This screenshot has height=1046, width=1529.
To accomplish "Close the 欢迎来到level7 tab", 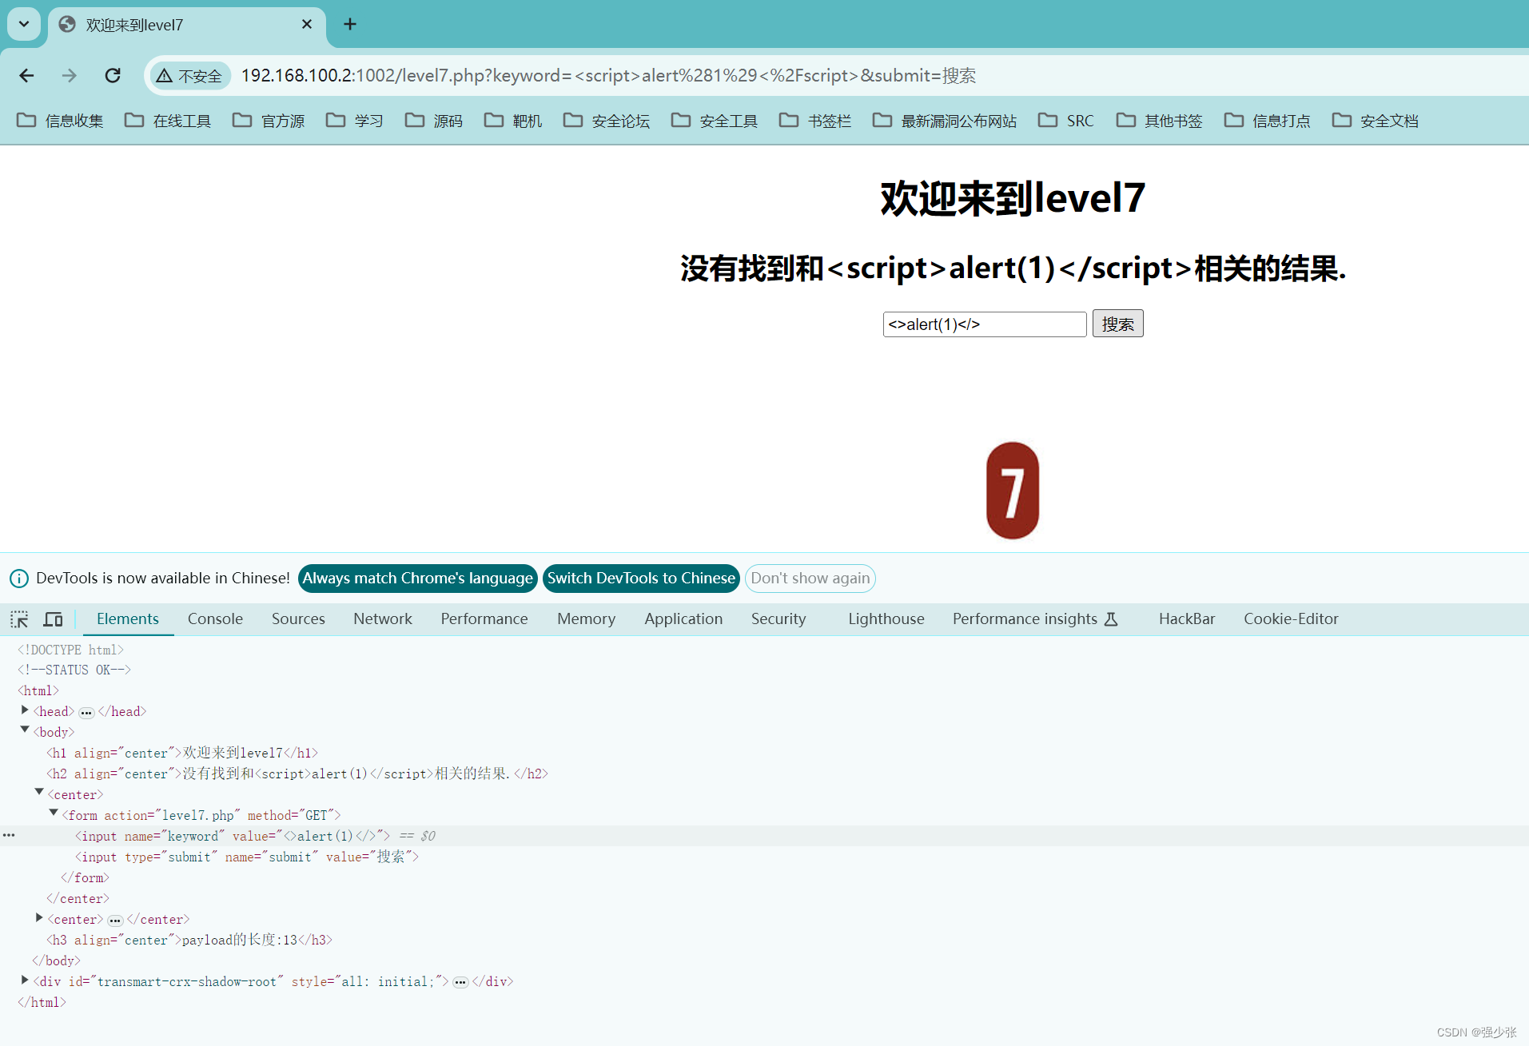I will point(307,24).
